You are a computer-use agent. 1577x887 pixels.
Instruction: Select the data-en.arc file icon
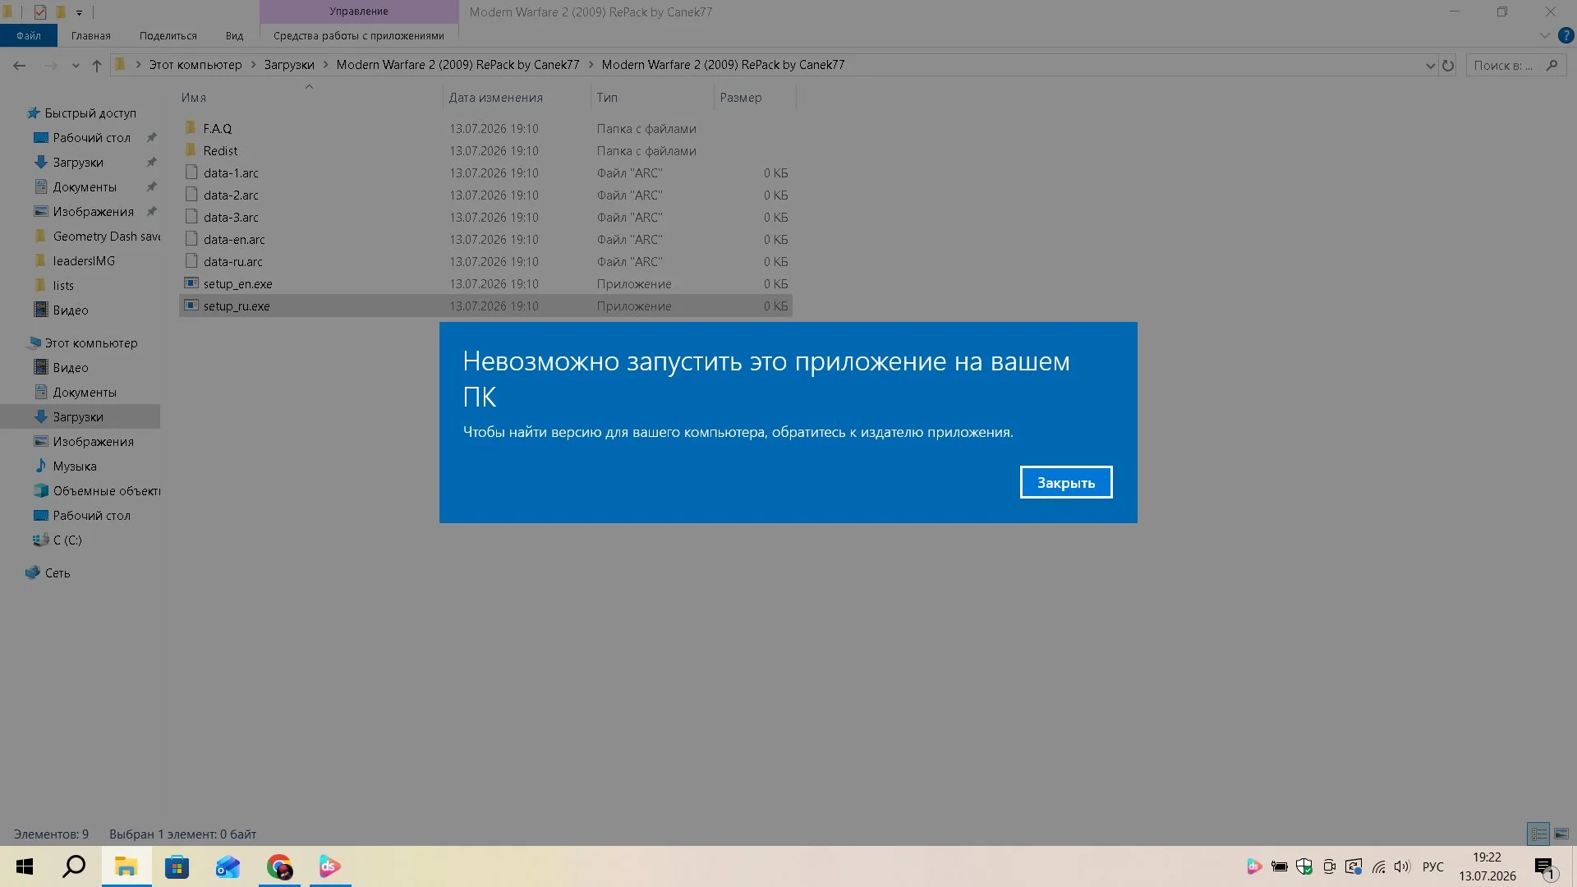pos(191,239)
